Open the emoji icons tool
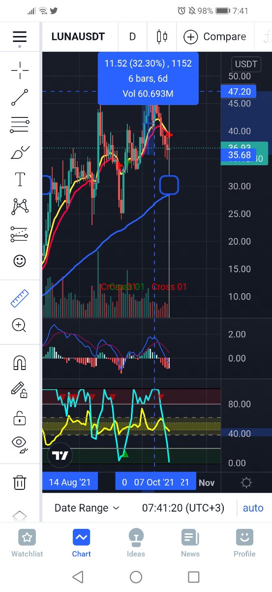 click(x=20, y=261)
